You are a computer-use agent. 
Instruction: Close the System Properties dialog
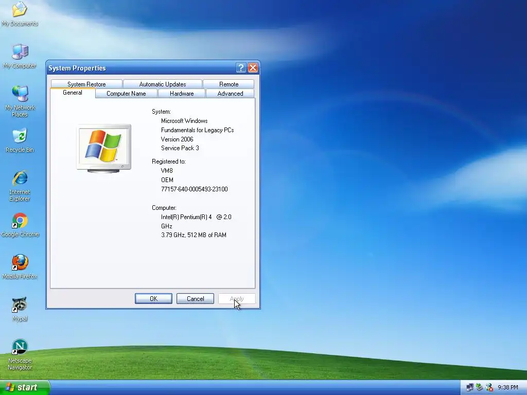(253, 68)
